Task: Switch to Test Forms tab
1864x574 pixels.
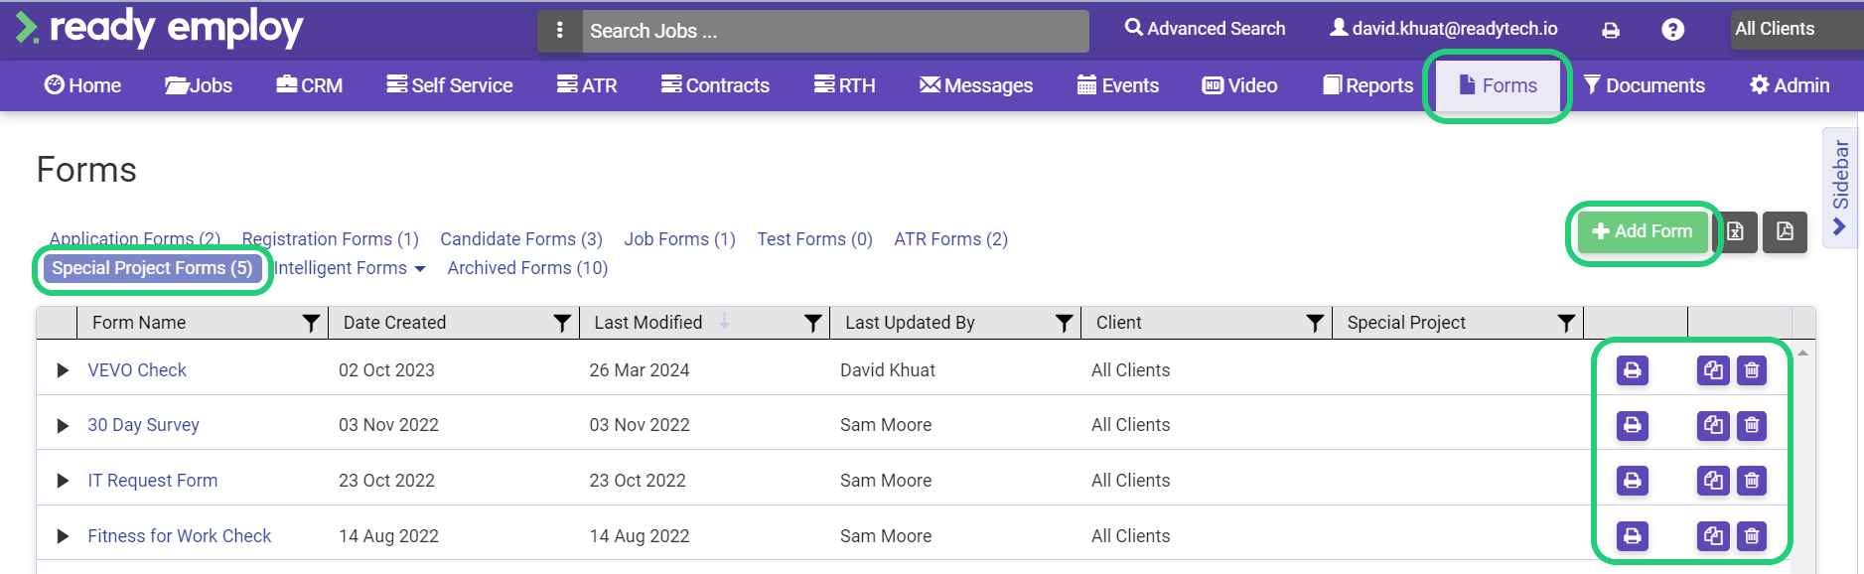Action: (x=814, y=239)
